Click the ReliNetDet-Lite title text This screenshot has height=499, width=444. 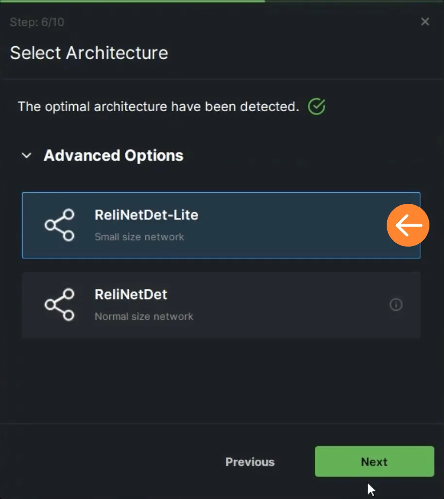coord(147,215)
